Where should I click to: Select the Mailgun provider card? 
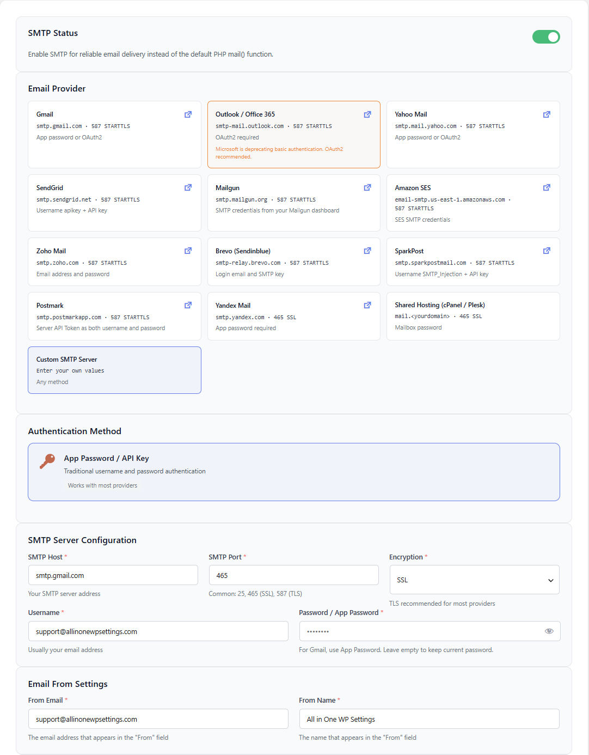(294, 203)
